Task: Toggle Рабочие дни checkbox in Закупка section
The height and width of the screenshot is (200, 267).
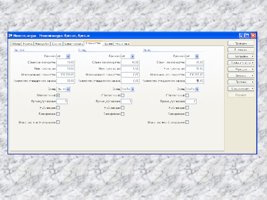Action: coord(58,108)
